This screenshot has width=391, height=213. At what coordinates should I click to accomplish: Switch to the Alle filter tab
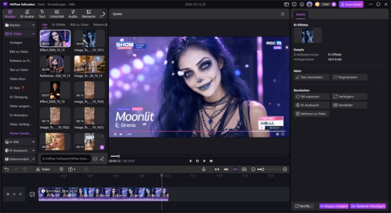click(44, 24)
